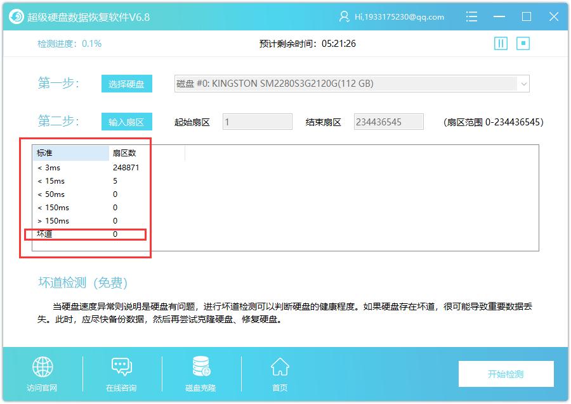
Task: Pause the scan with pause icon
Action: point(501,43)
